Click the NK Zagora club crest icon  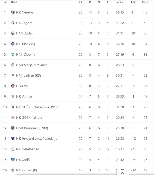pos(13,23)
